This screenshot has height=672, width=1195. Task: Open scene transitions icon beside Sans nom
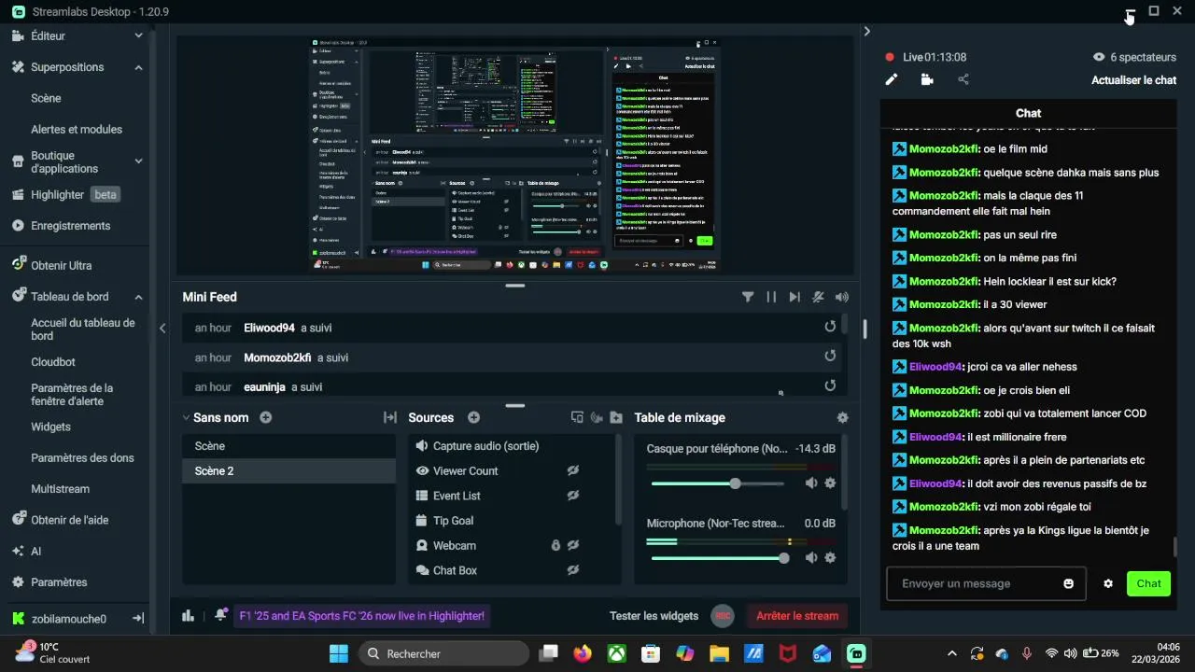click(390, 417)
